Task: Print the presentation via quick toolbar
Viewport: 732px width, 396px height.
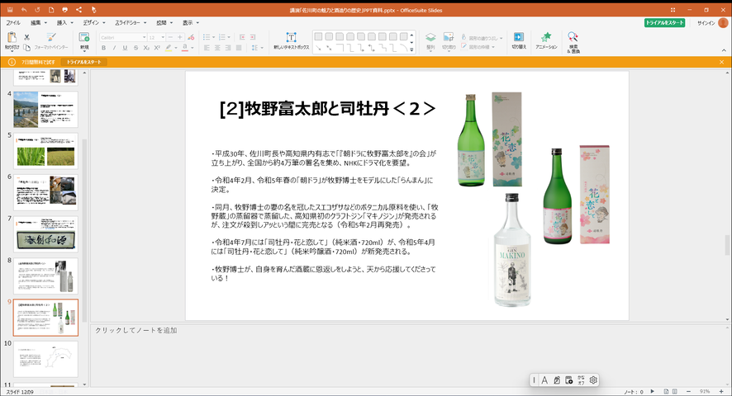Action: click(x=65, y=10)
